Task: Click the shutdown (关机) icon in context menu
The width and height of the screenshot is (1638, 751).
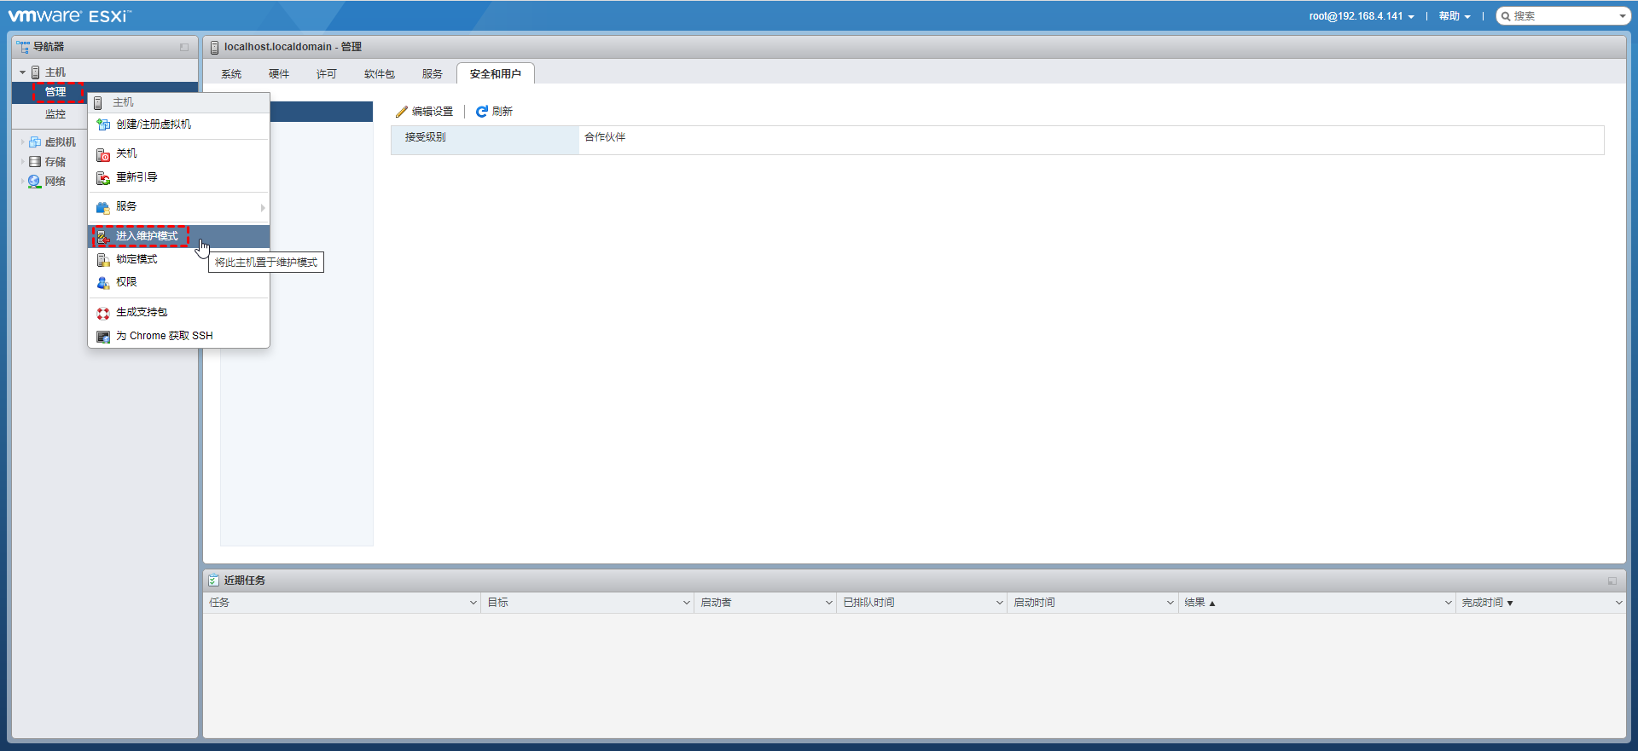Action: coord(103,154)
